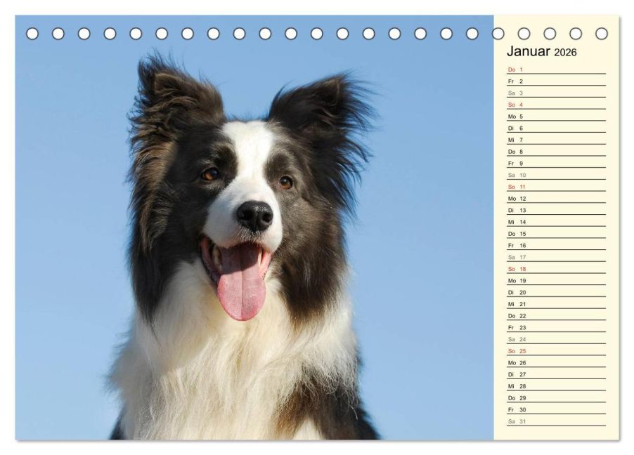Screen dimensions: 634x455
Task: Select the Do 29 entry line
Action: (x=556, y=397)
